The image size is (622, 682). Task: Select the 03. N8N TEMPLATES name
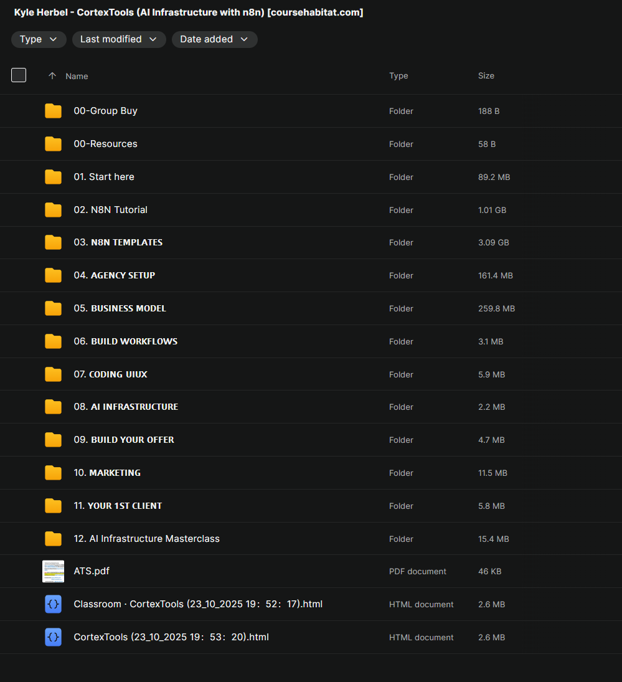coord(118,242)
